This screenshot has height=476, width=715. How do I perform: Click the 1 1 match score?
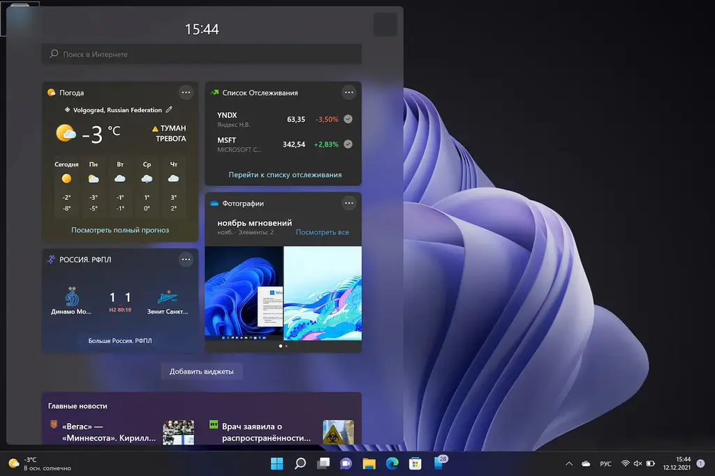tap(120, 298)
